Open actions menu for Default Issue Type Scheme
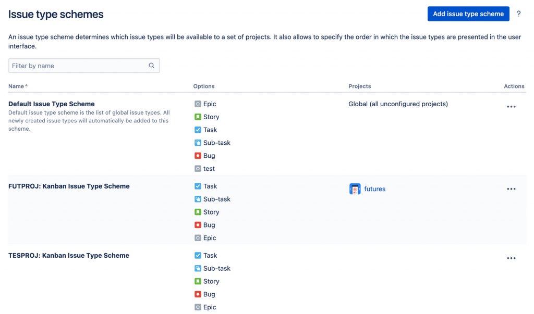Image resolution: width=534 pixels, height=314 pixels. [511, 107]
